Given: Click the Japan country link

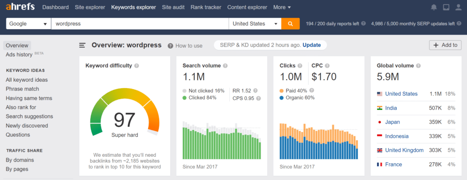Looking at the screenshot, I should (x=393, y=122).
